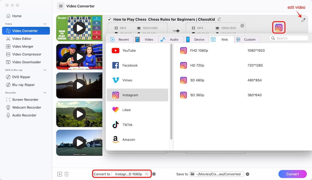Select Video Converter in sidebar
312x180 pixels.
click(x=26, y=31)
